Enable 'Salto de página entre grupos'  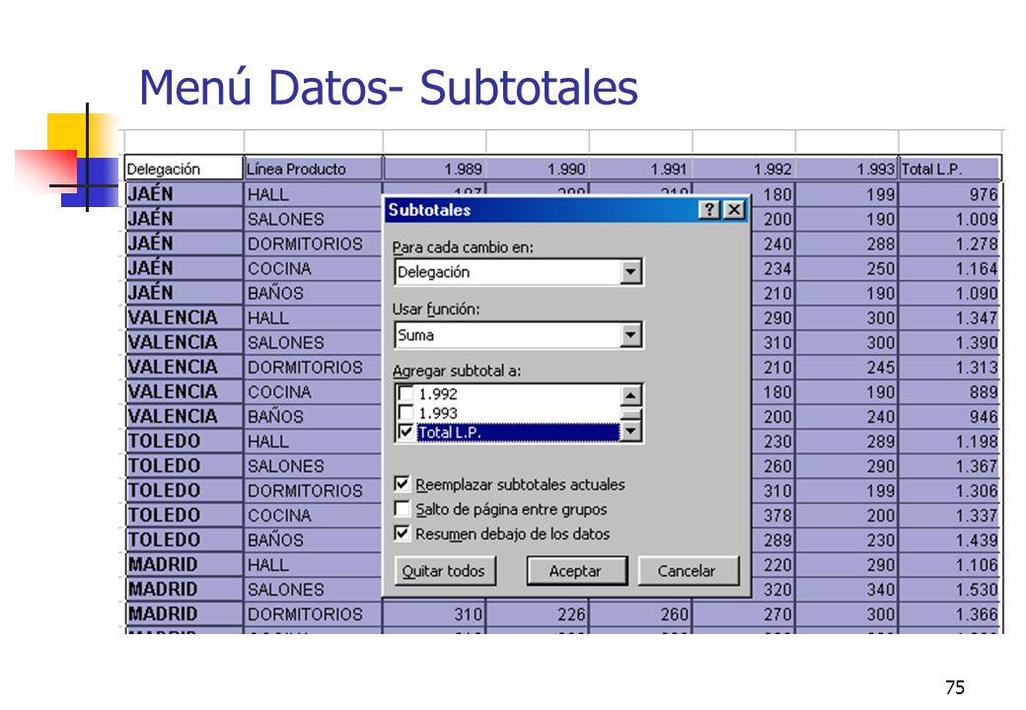[403, 509]
